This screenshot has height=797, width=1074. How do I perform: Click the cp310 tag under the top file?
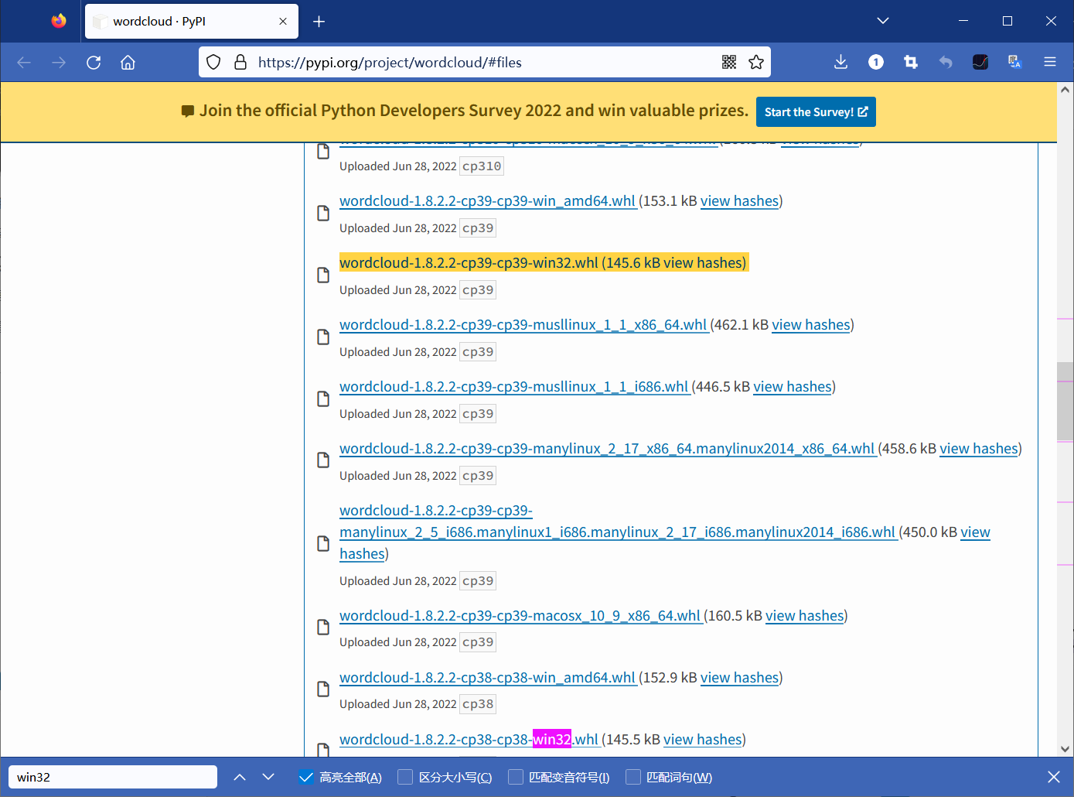pyautogui.click(x=482, y=166)
